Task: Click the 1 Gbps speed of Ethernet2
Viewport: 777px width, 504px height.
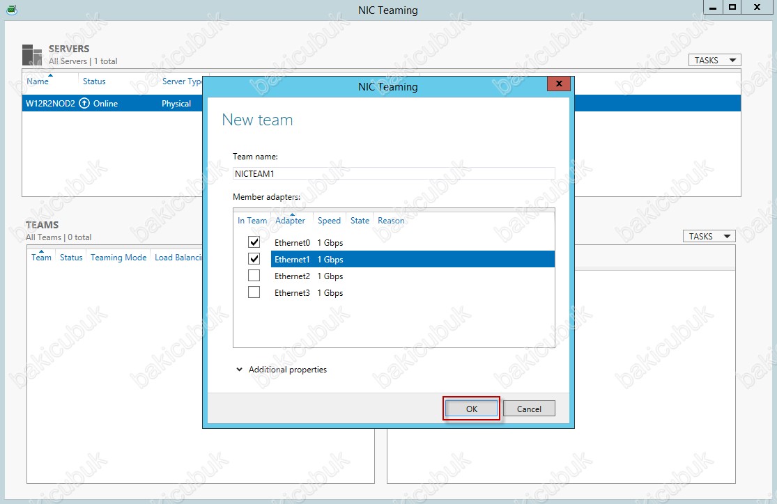Action: 330,276
